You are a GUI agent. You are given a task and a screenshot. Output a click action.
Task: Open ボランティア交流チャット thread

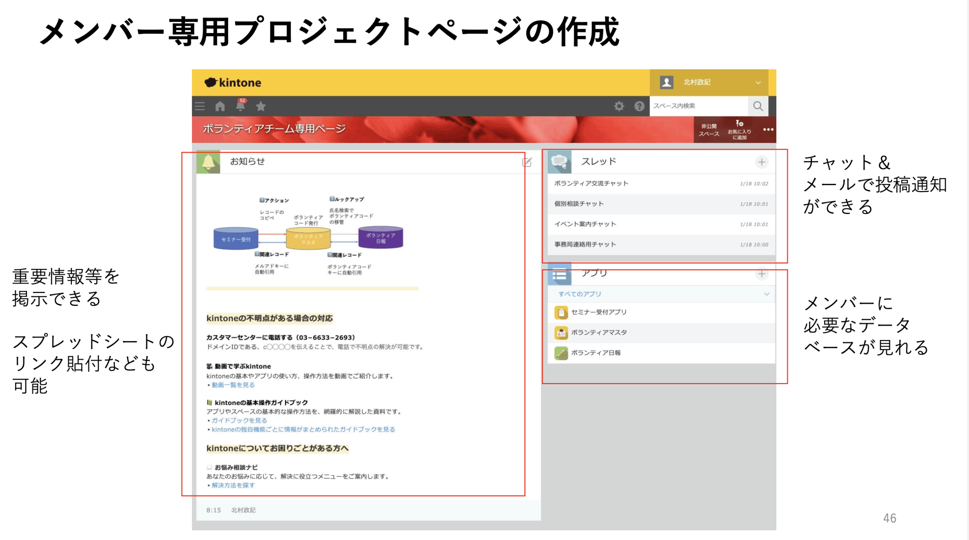591,183
